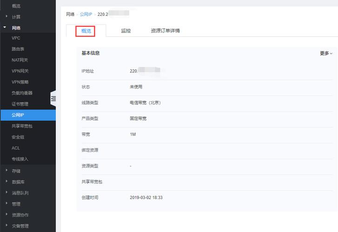Viewport: 338px width, 232px height.
Task: Open ACL in the sidebar
Action: (16, 148)
